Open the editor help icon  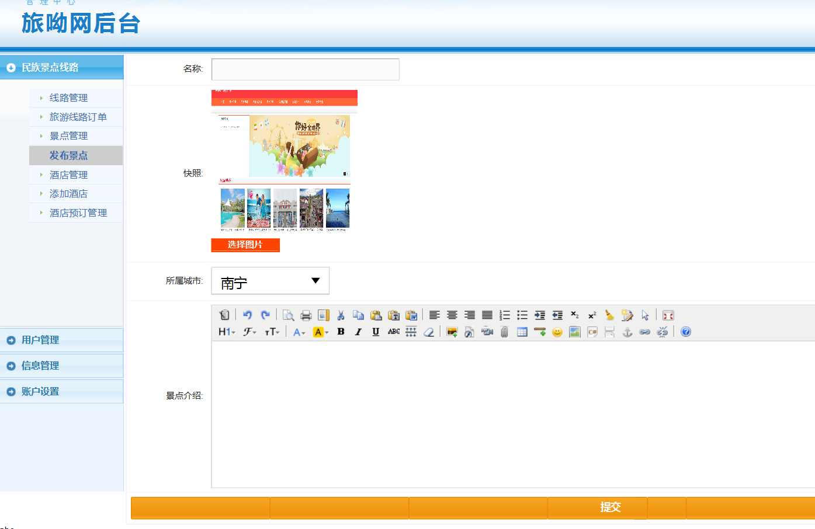click(686, 332)
